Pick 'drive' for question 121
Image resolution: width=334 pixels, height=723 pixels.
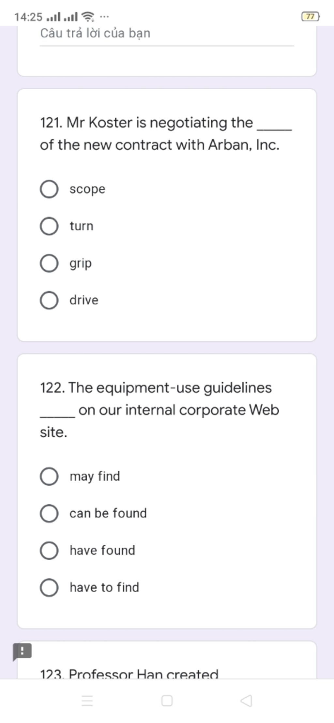point(49,300)
